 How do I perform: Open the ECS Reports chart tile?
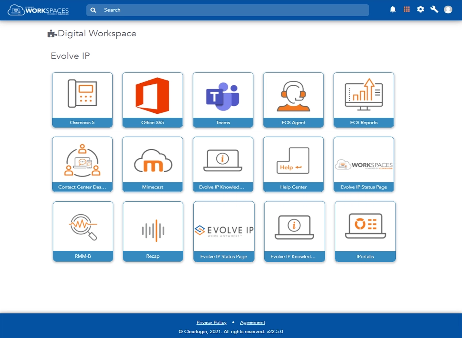point(364,100)
